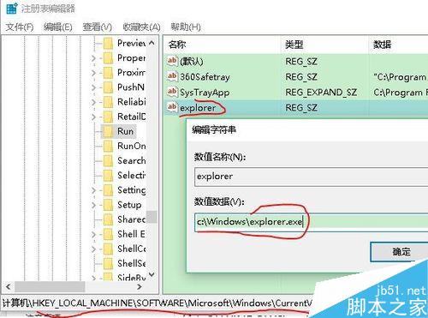
Task: Click the Proxim folder icon
Action: [x=108, y=73]
